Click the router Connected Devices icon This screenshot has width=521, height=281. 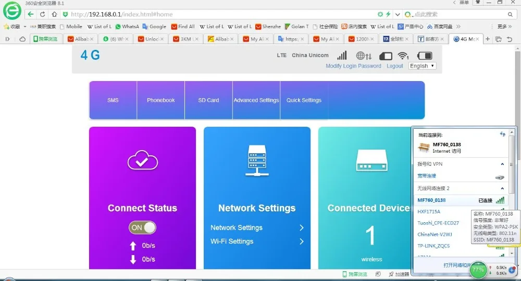pyautogui.click(x=371, y=160)
